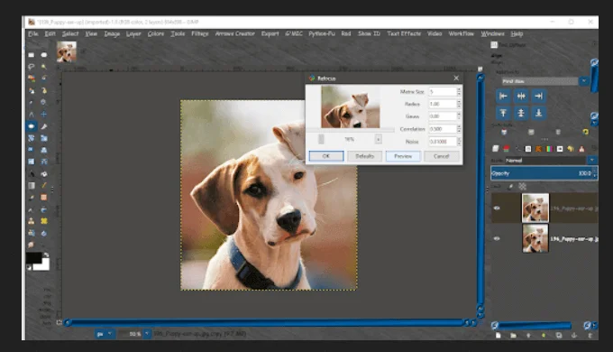Select the Rectangle Select tool
The height and width of the screenshot is (352, 613).
coord(32,55)
